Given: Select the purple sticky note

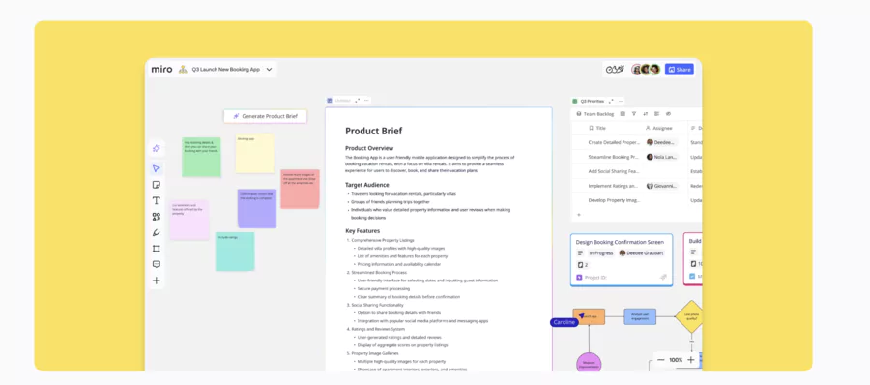Looking at the screenshot, I should pos(257,208).
